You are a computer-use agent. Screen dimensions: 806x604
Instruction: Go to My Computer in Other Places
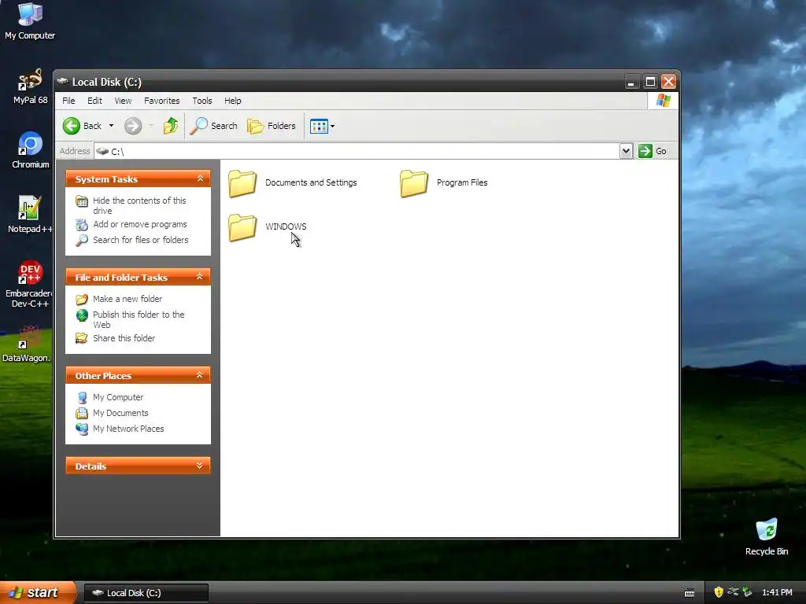click(x=118, y=397)
